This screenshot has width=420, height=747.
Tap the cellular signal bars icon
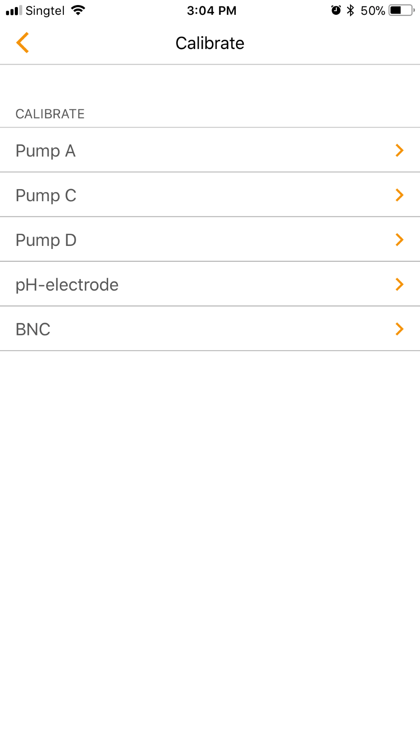pos(14,11)
